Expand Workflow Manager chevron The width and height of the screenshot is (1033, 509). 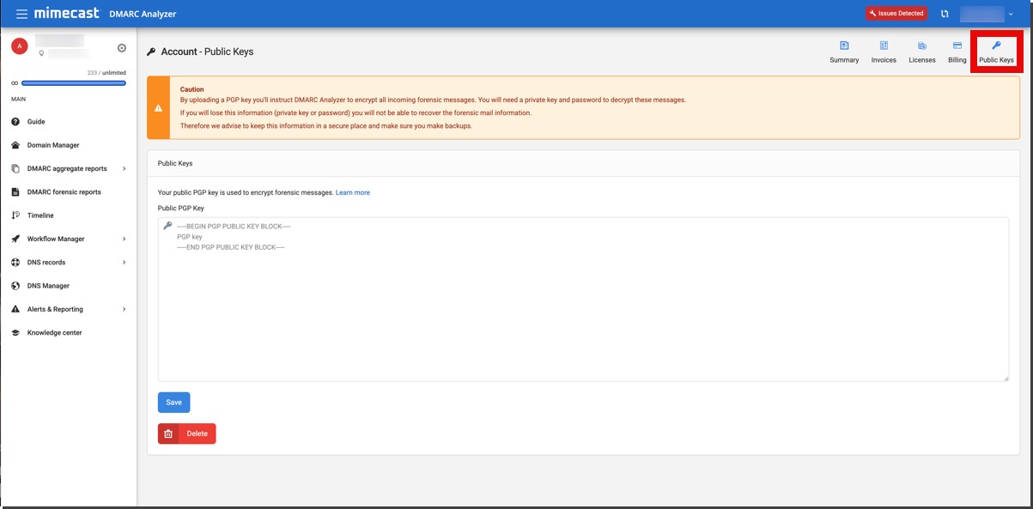(125, 239)
